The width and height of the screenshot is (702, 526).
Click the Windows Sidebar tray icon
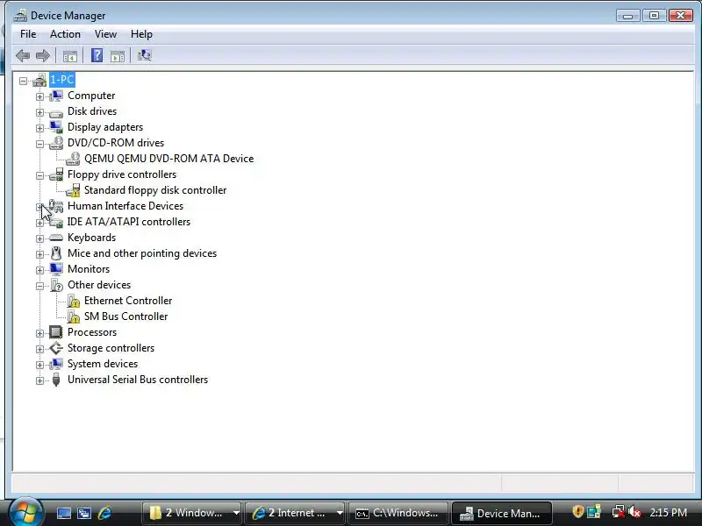click(x=594, y=511)
